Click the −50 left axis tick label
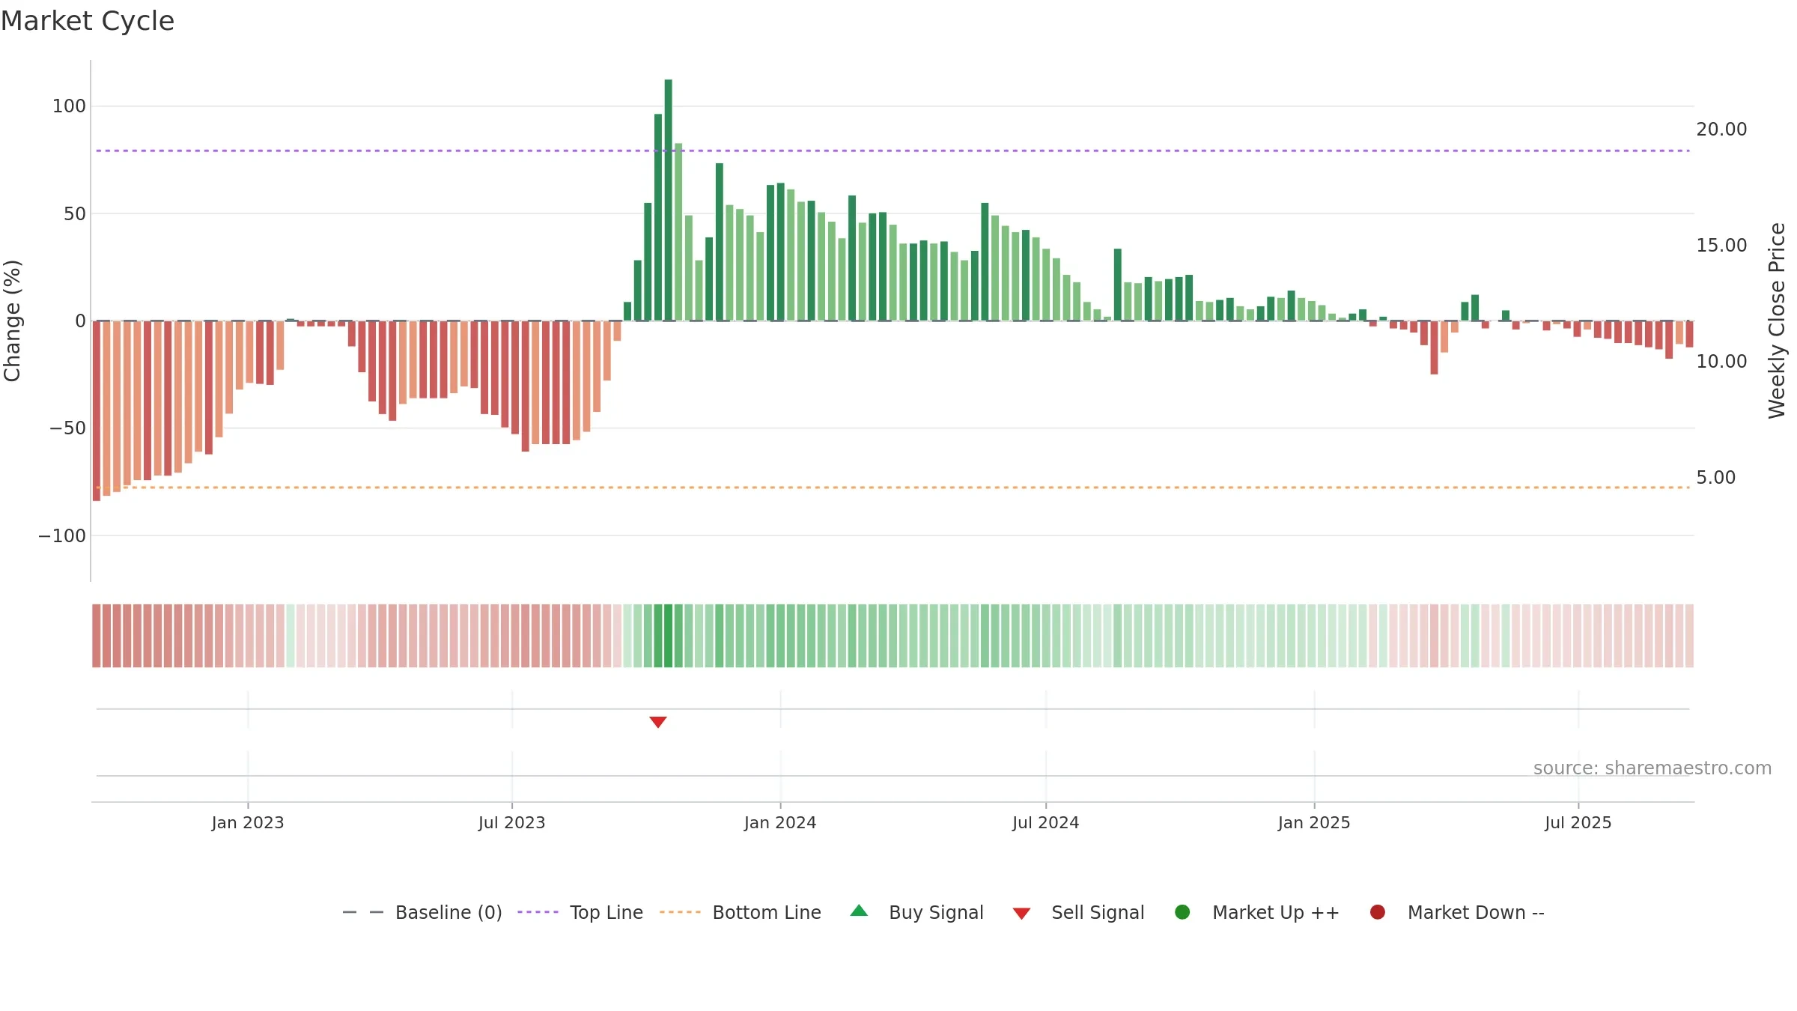The width and height of the screenshot is (1797, 1011). 67,428
